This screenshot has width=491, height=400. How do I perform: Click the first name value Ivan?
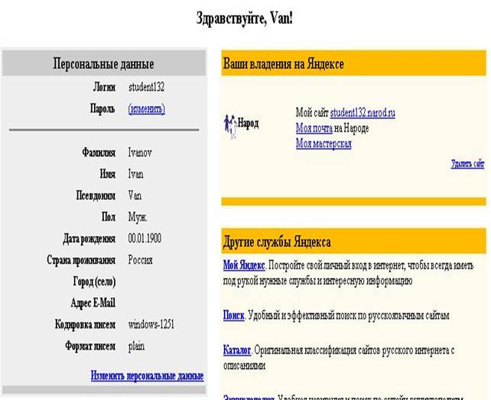[136, 174]
